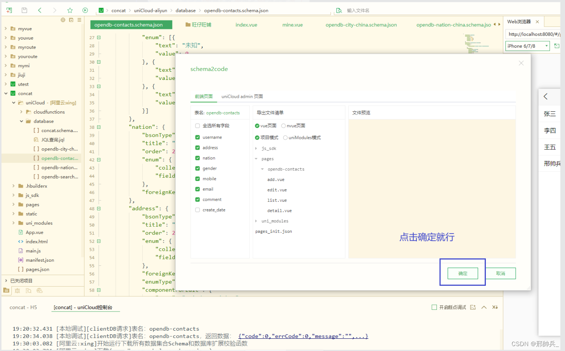
Task: Click the code fold marker at line 27
Action: (x=99, y=38)
